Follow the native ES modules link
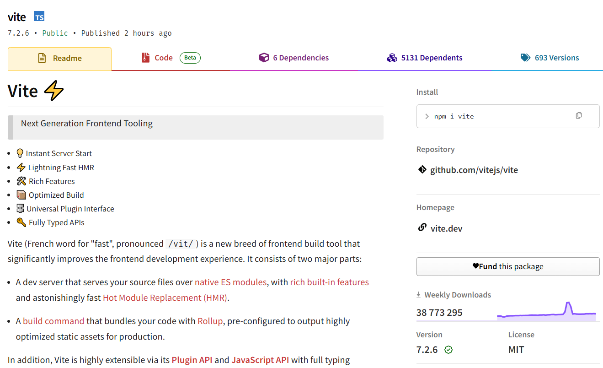Image resolution: width=603 pixels, height=368 pixels. coord(230,282)
